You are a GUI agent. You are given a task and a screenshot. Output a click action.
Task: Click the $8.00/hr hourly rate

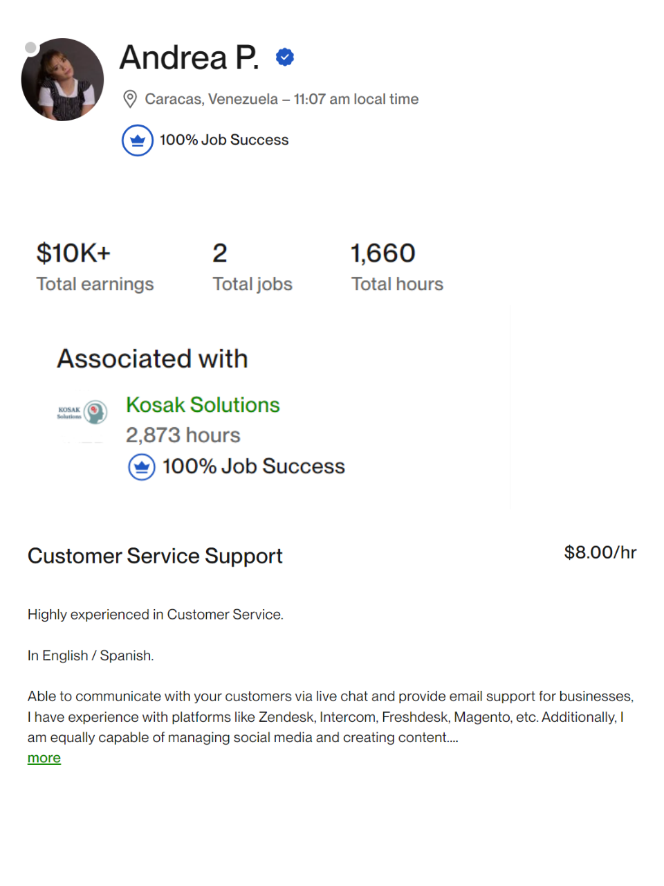(x=600, y=552)
